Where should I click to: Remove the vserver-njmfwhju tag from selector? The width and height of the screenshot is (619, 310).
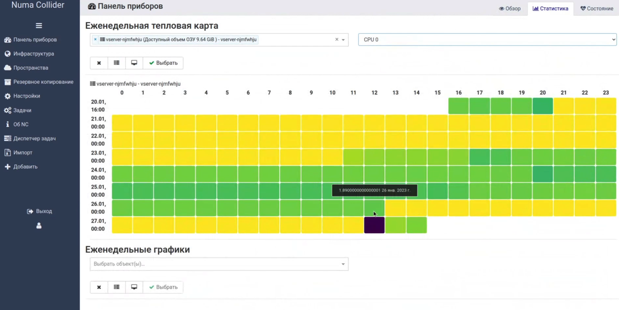coord(95,39)
